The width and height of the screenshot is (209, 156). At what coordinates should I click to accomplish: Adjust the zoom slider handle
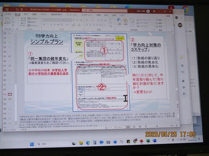[157, 126]
